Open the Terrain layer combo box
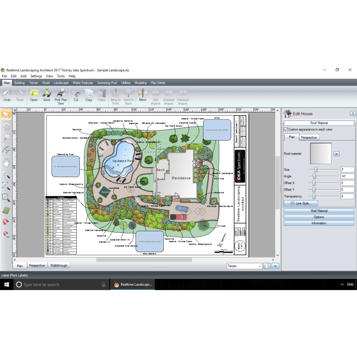The image size is (357, 357). pyautogui.click(x=244, y=266)
